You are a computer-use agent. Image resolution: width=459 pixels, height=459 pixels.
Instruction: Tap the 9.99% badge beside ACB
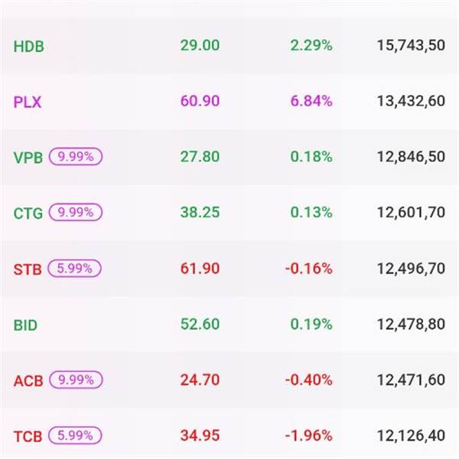[76, 380]
